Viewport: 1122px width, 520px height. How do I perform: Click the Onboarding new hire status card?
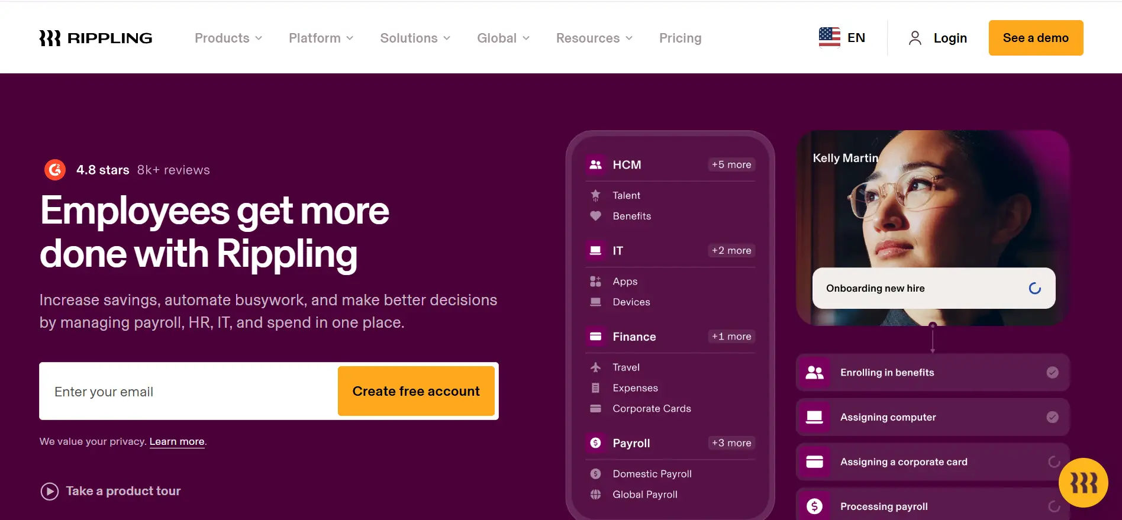934,288
